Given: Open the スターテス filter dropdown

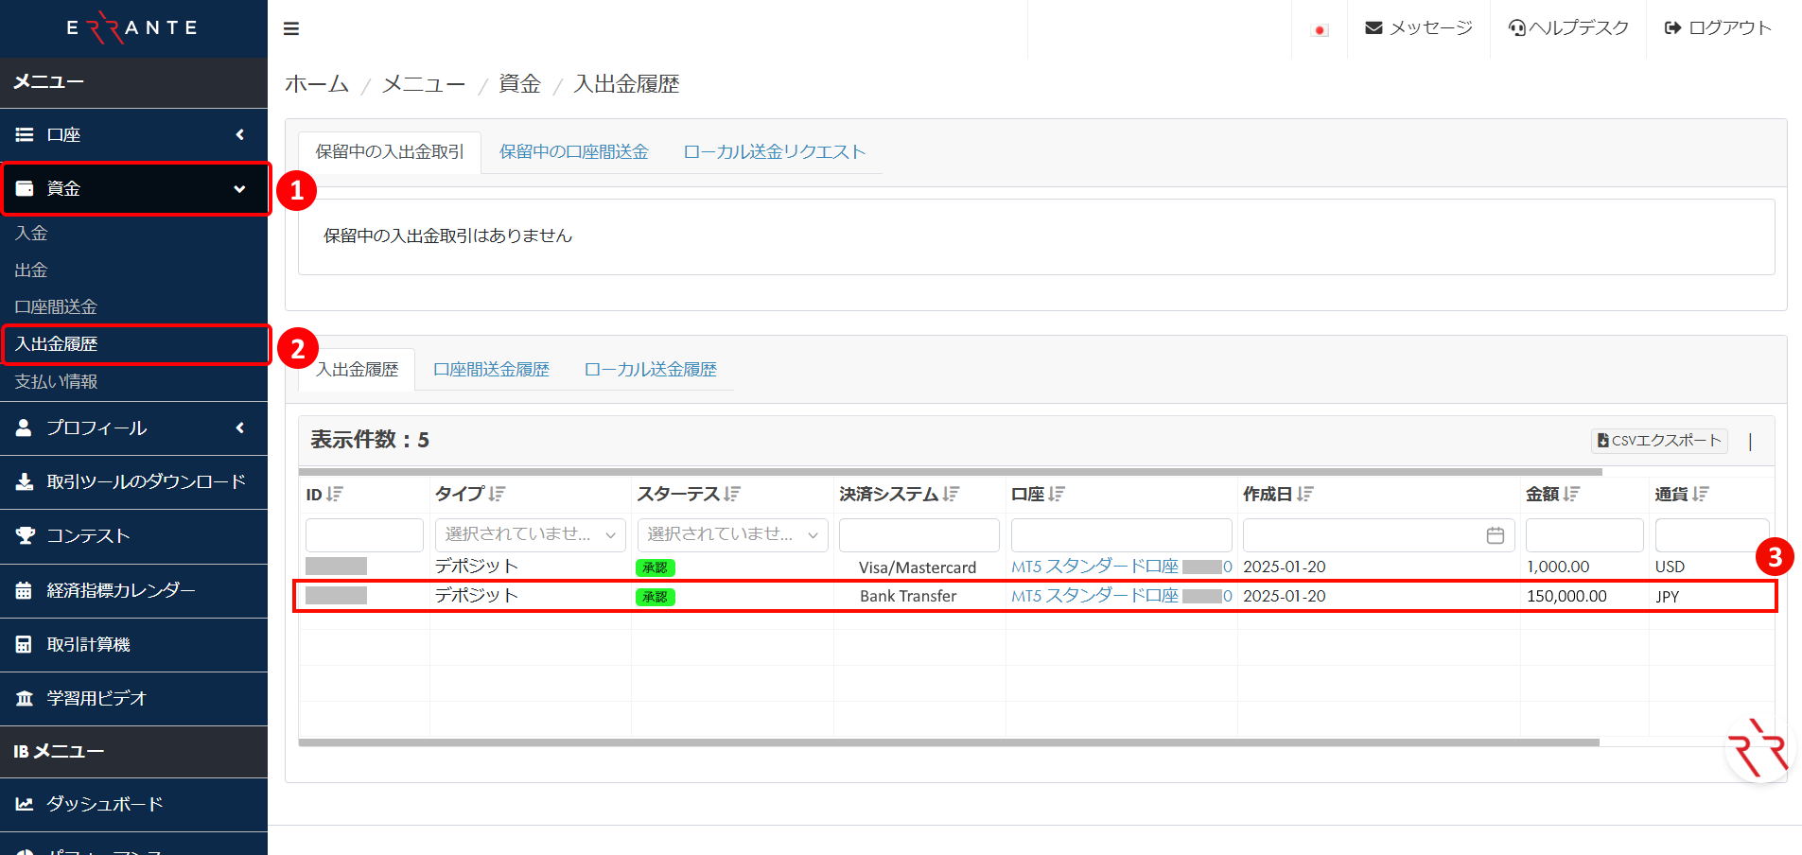Looking at the screenshot, I should [731, 534].
